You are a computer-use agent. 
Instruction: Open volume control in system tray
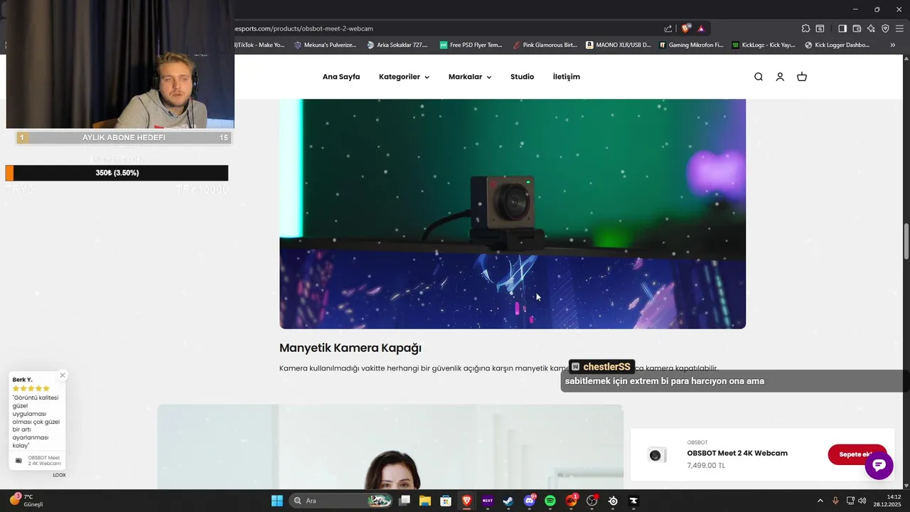pyautogui.click(x=862, y=501)
